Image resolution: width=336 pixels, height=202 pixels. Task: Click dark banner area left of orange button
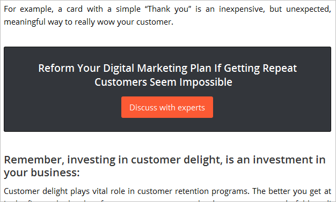pos(63,107)
